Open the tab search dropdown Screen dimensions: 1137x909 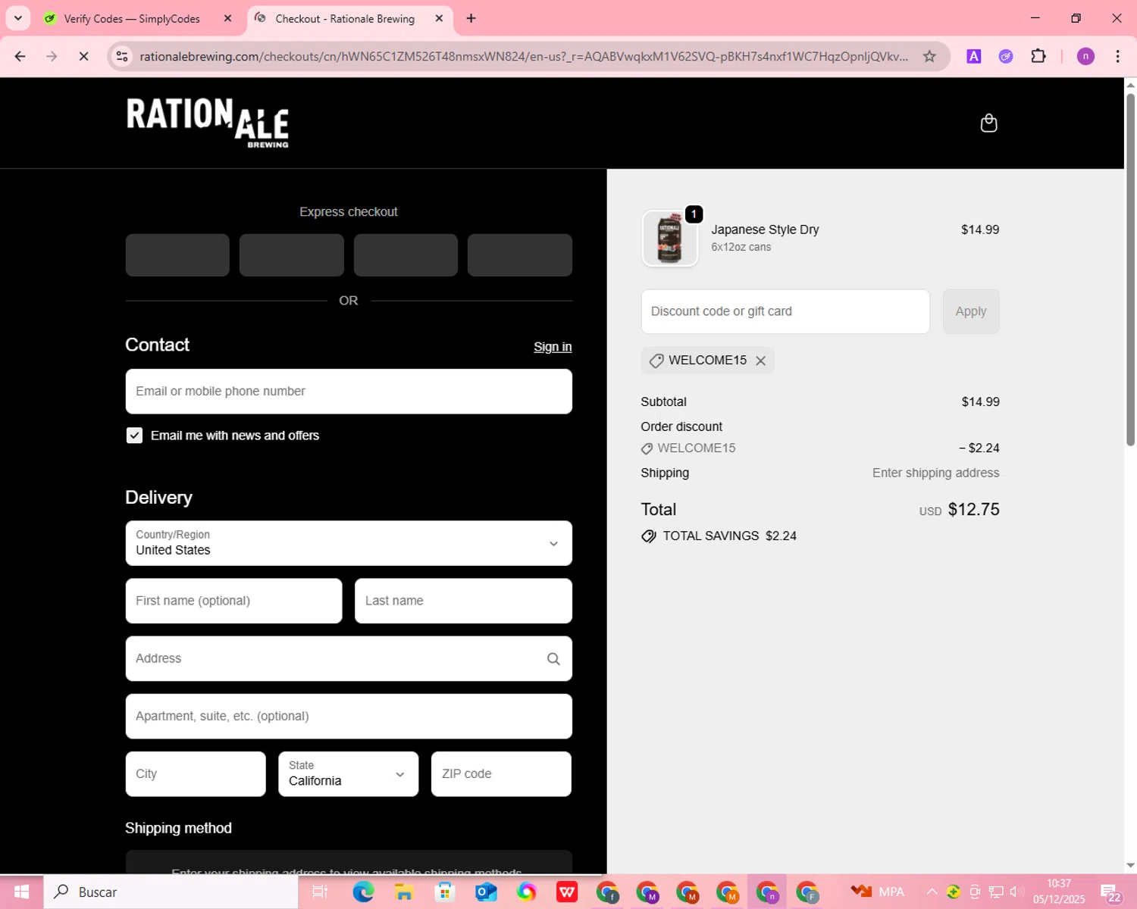click(18, 18)
